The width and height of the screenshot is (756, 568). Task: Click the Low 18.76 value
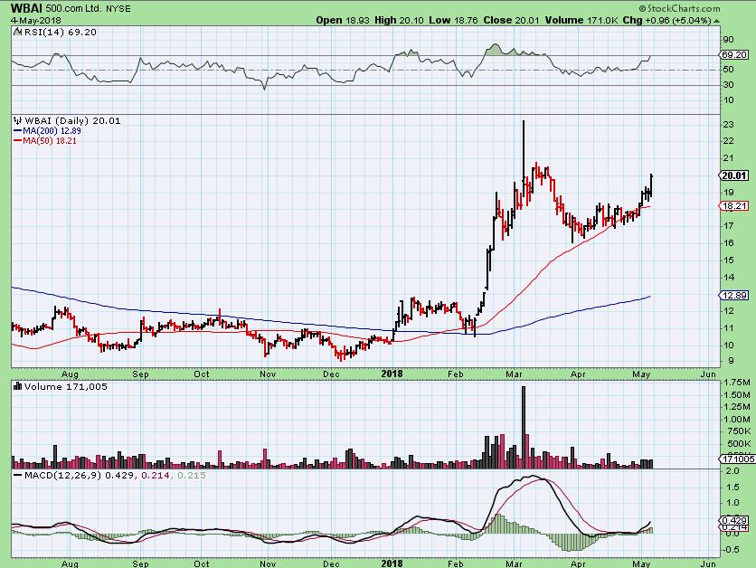454,20
